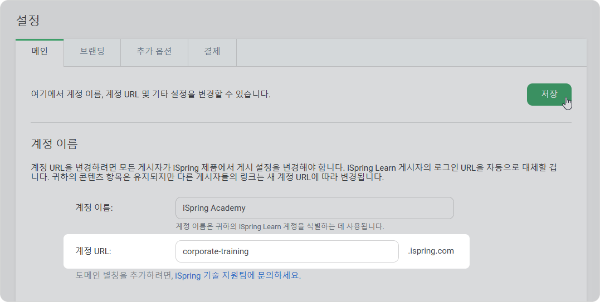Click the 설정 page heading

28,20
